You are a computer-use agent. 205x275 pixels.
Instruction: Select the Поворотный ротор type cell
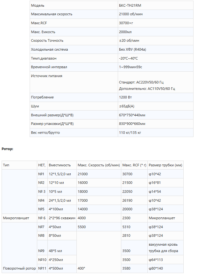[x=19, y=269]
